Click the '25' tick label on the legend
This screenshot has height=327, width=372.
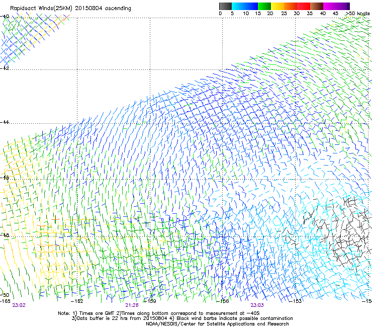click(284, 14)
